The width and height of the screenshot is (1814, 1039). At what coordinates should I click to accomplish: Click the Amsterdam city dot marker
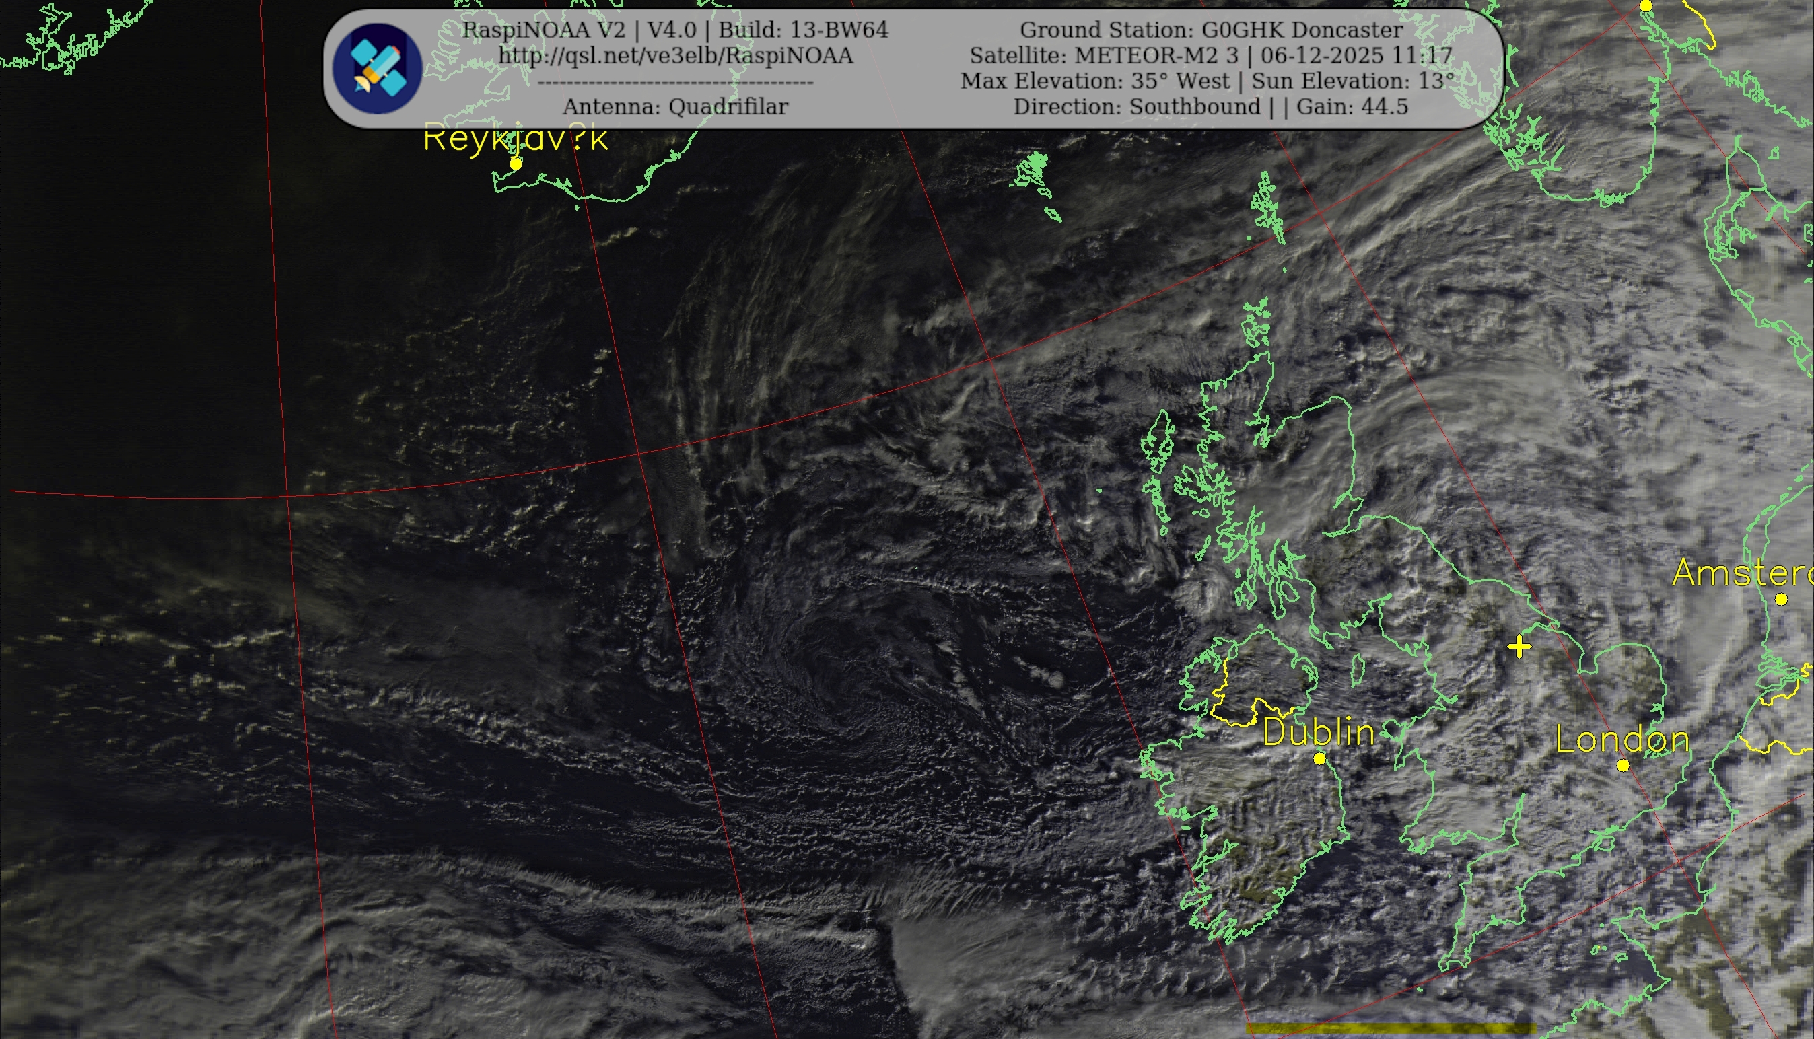(1780, 599)
